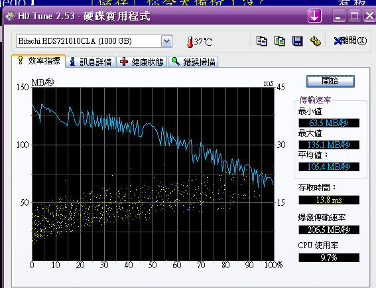Expand the Hitachi drive selection dropdown arrow
This screenshot has width=376, height=288.
(166, 41)
